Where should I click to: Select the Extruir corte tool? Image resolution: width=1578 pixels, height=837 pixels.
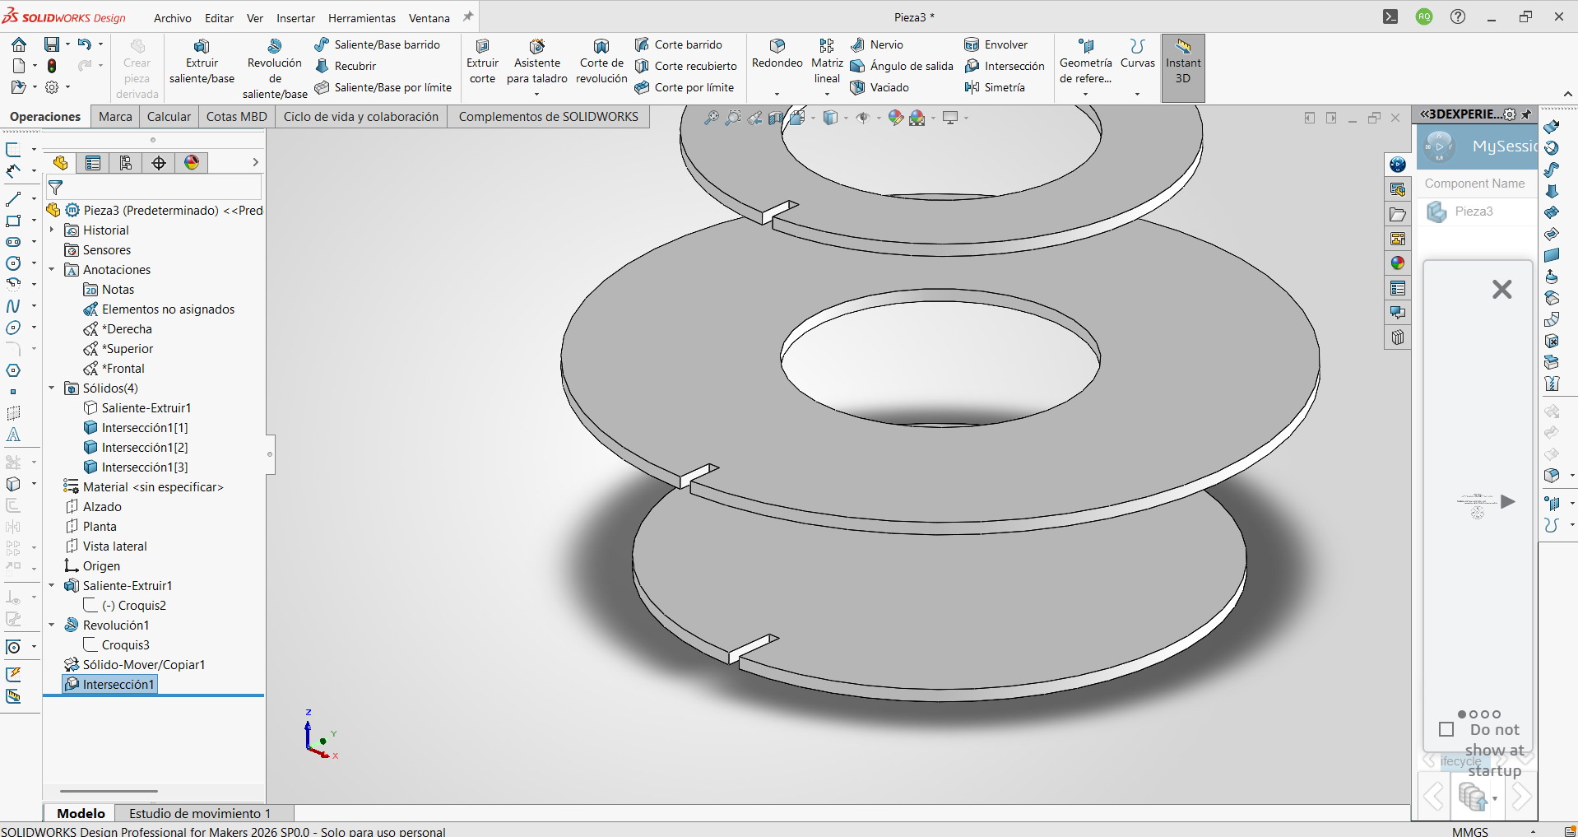point(482,63)
